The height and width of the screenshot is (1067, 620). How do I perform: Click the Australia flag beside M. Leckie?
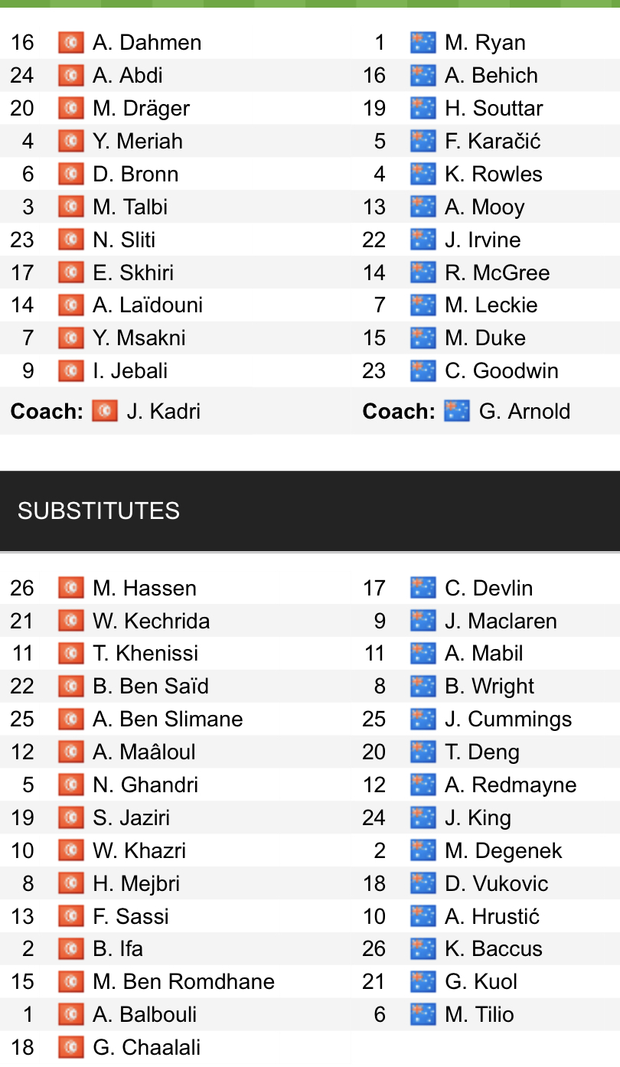click(423, 305)
